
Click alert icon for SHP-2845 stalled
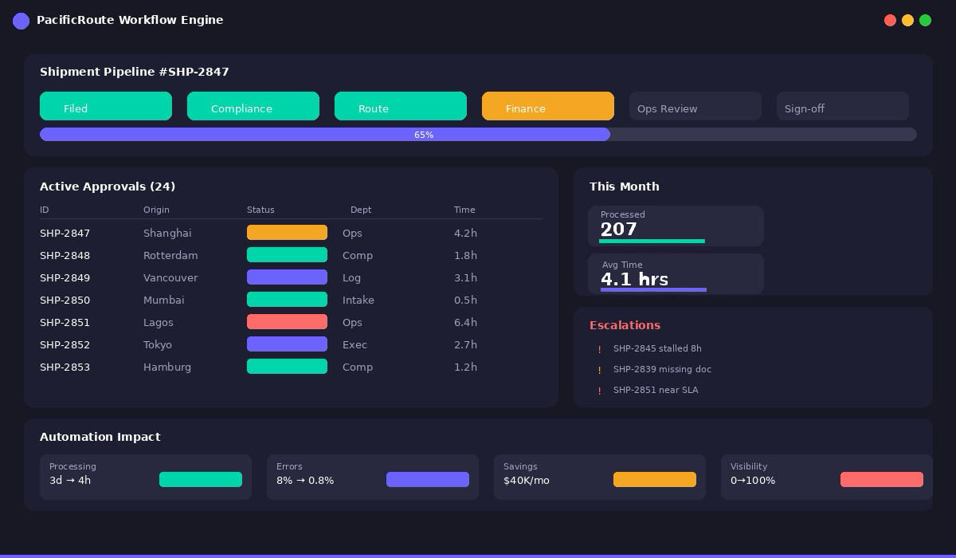pyautogui.click(x=599, y=349)
